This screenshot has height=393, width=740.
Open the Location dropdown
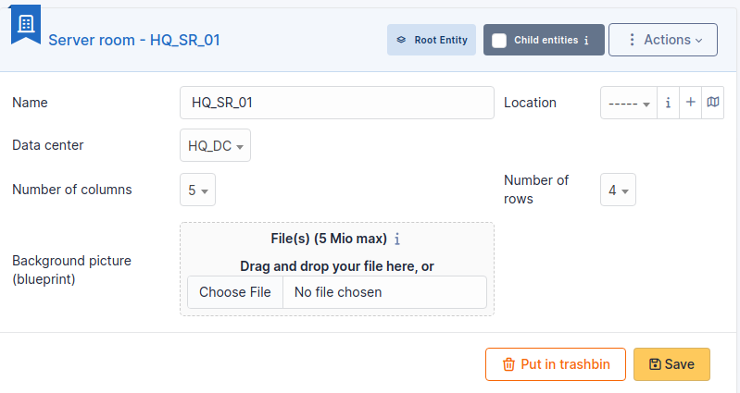coord(629,103)
